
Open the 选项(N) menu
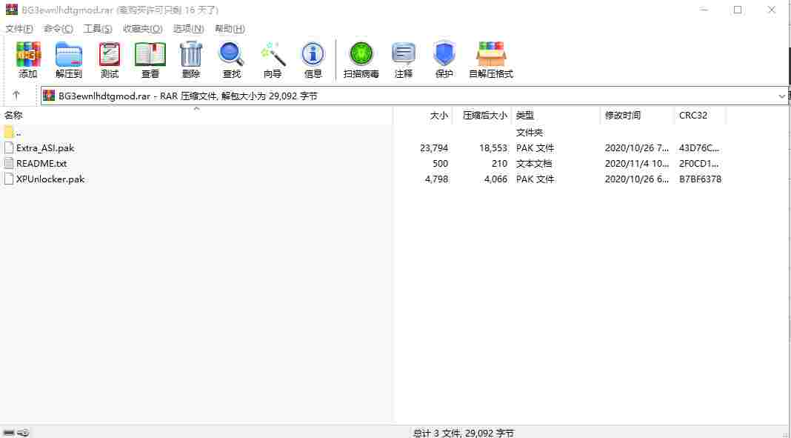click(x=189, y=29)
